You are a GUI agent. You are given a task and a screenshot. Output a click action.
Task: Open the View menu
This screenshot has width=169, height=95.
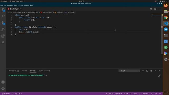tap(15, 6)
